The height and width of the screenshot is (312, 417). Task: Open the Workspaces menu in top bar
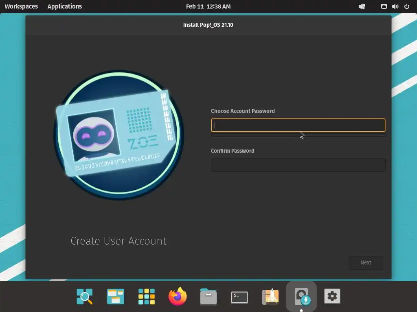point(21,6)
